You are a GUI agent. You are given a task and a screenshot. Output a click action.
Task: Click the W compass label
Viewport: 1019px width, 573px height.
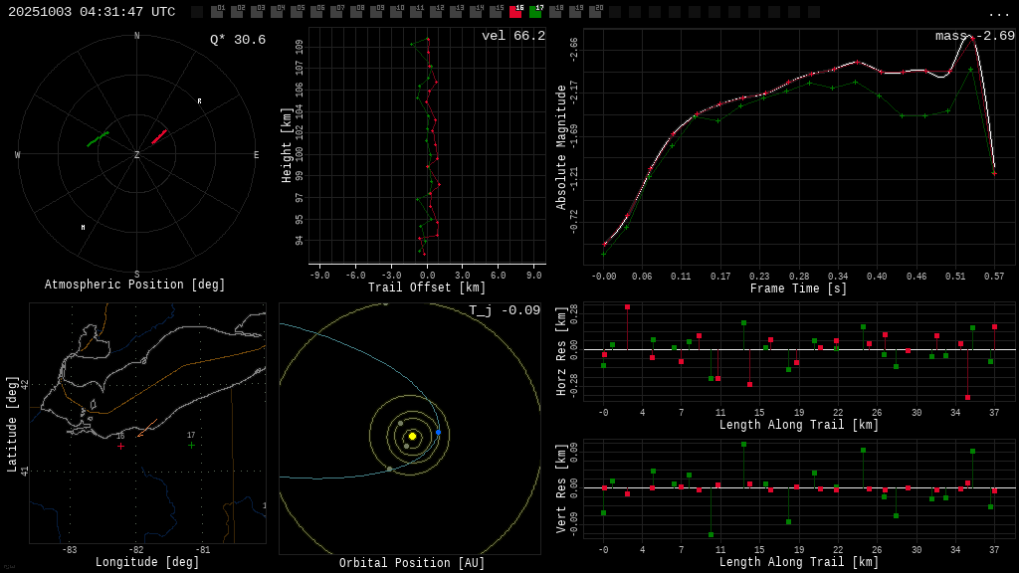pyautogui.click(x=18, y=154)
